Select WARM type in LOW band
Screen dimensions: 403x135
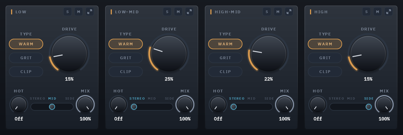click(x=26, y=44)
